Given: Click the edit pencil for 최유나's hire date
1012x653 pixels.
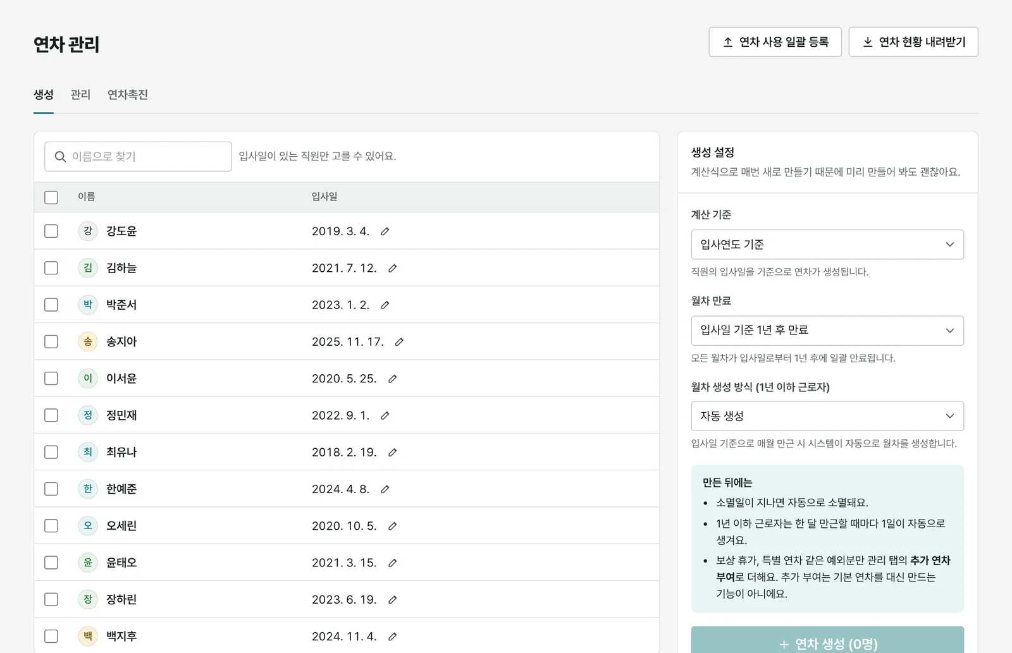Looking at the screenshot, I should (x=392, y=452).
